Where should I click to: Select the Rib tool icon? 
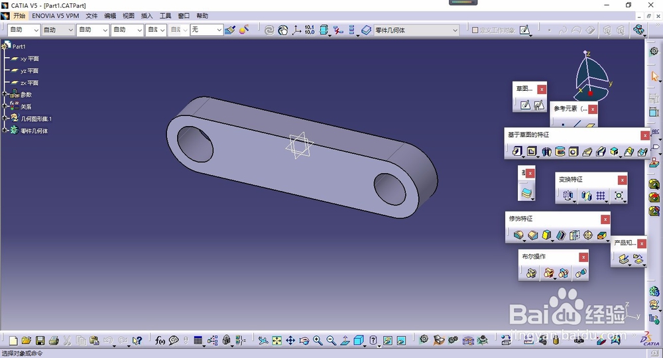tap(587, 151)
